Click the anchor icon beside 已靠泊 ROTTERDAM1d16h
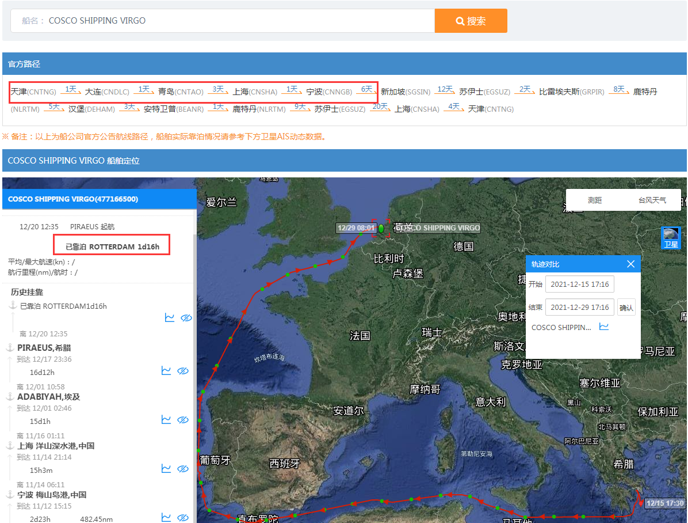The height and width of the screenshot is (523, 688). 13,305
